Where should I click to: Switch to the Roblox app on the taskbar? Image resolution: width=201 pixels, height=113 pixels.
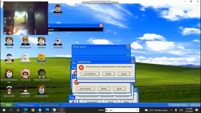coord(54,110)
